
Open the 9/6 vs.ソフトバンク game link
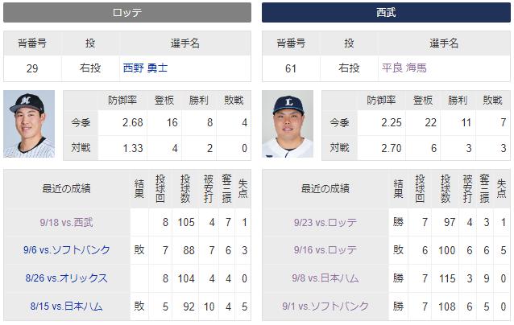tap(67, 250)
